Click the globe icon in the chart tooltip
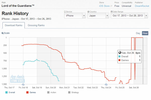Image resolution: width=151 pixels, height=100 pixels. pyautogui.click(x=120, y=53)
